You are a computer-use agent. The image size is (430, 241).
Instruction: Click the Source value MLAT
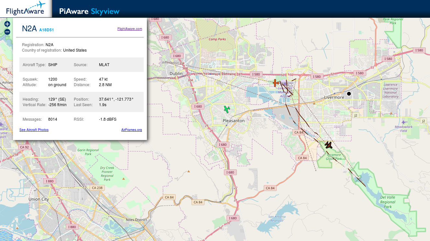tap(104, 65)
